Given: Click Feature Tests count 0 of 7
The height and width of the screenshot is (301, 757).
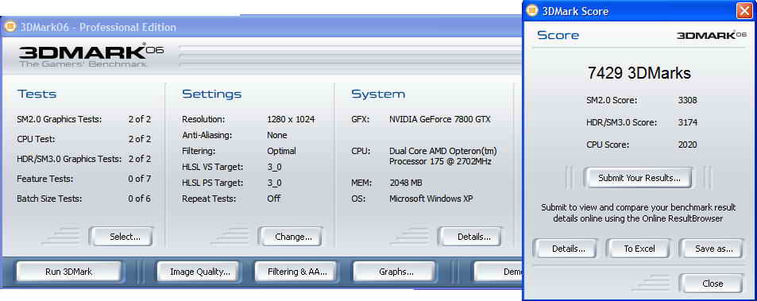Looking at the screenshot, I should (140, 179).
